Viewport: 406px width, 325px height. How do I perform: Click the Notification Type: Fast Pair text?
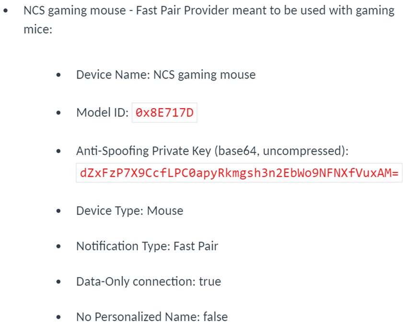pyautogui.click(x=147, y=246)
